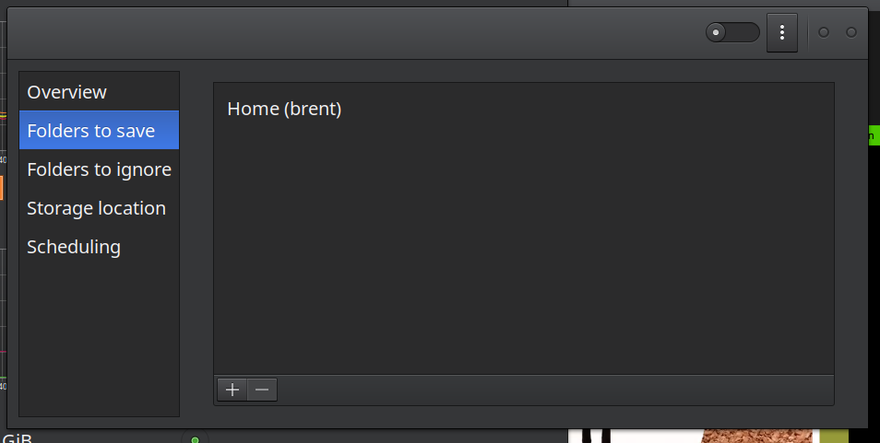
Task: Click the GiB label in background window
Action: click(17, 438)
